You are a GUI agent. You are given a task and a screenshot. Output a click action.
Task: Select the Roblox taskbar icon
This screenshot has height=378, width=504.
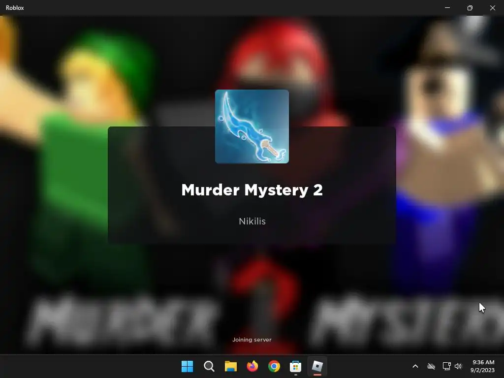[x=317, y=366]
